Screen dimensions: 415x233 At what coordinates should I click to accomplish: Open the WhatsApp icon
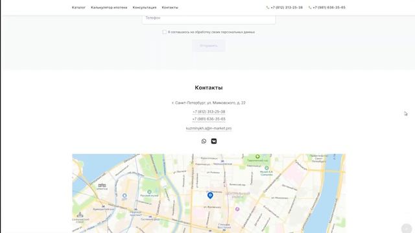pos(204,141)
